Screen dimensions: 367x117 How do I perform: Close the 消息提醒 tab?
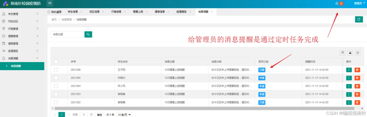pos(212,12)
